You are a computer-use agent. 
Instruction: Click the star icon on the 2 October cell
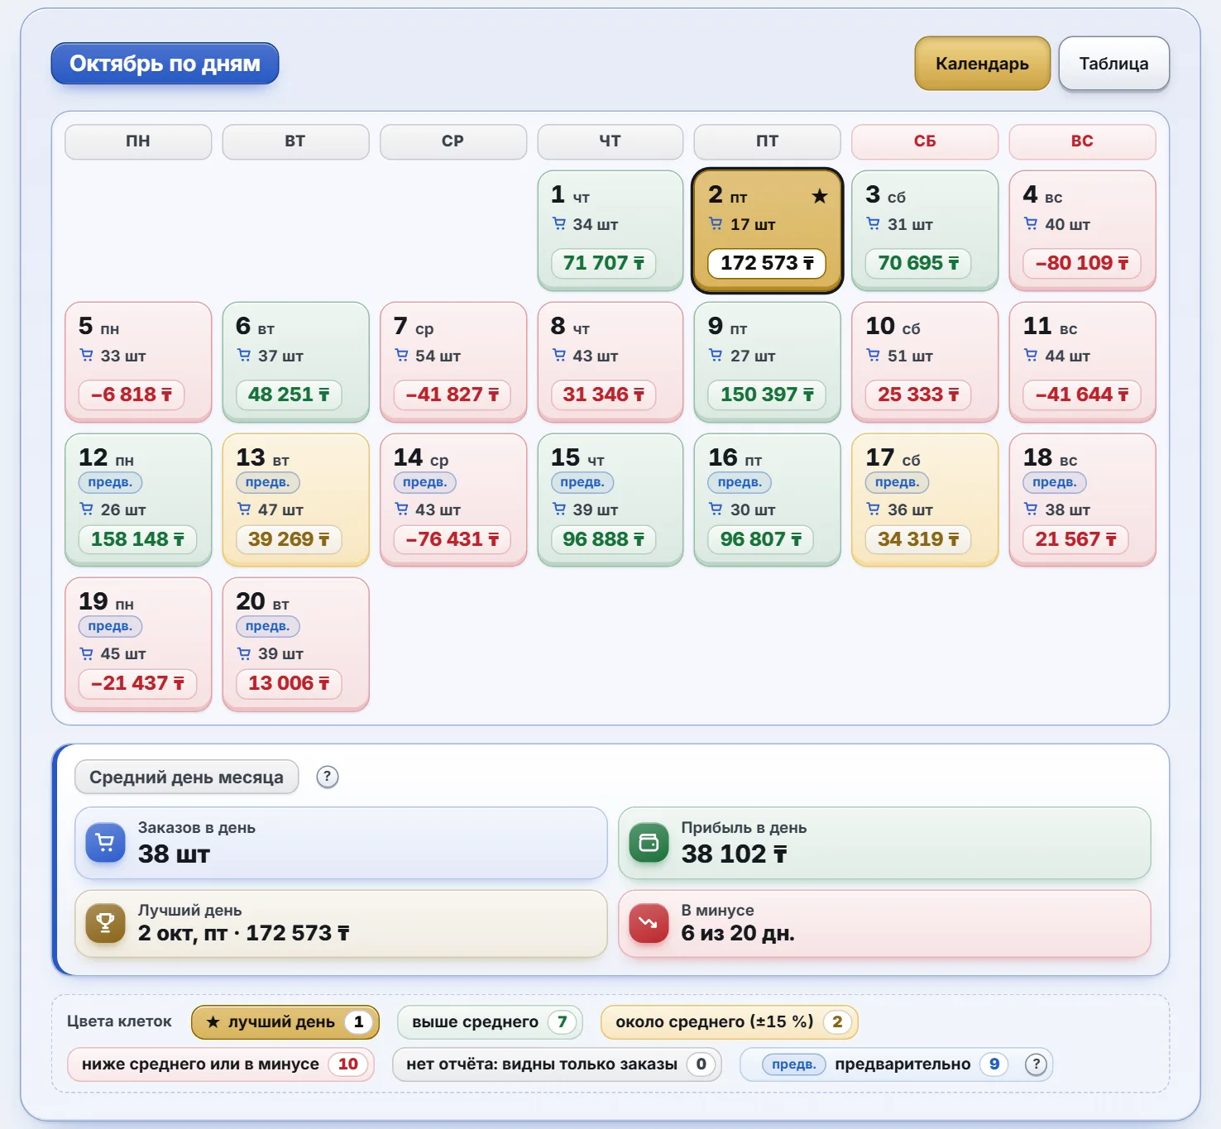point(819,196)
